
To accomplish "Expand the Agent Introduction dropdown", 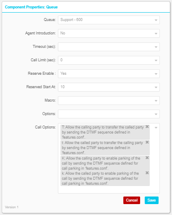I will click(156, 34).
